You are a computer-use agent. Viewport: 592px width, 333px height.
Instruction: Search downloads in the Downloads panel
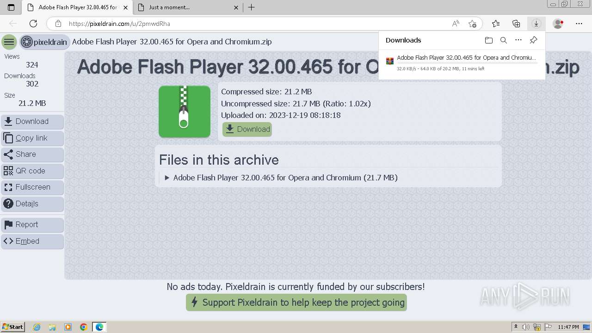click(504, 40)
